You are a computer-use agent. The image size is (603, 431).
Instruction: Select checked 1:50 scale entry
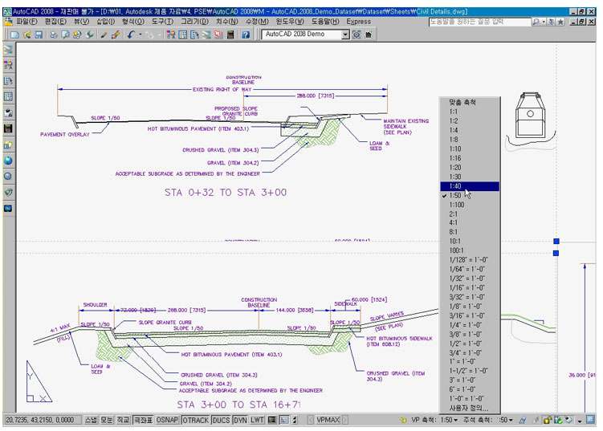[470, 195]
